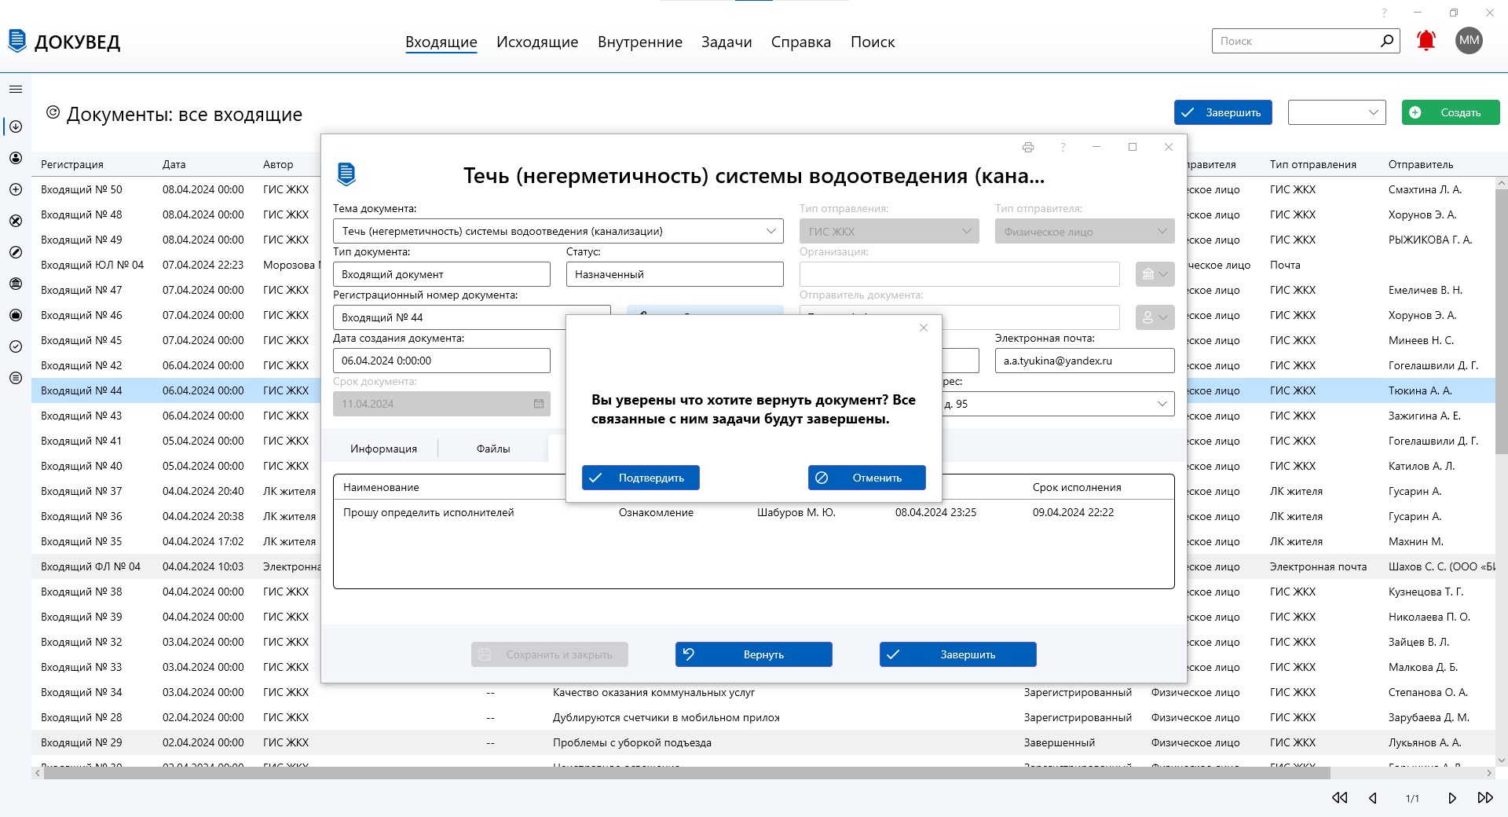Screen dimensions: 1508x817
Task: Open notifications bell icon
Action: [1426, 41]
